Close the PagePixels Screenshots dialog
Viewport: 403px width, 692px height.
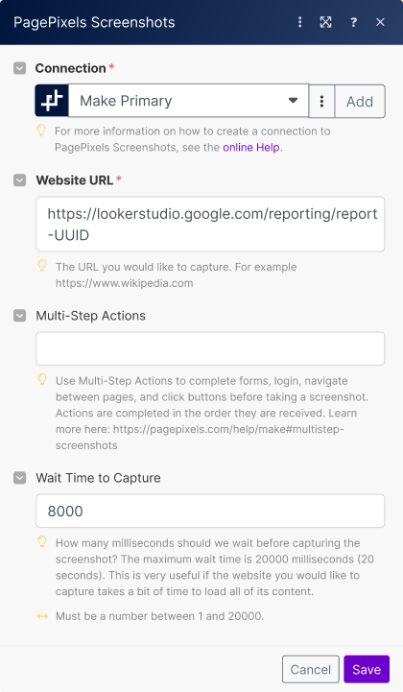[x=380, y=22]
